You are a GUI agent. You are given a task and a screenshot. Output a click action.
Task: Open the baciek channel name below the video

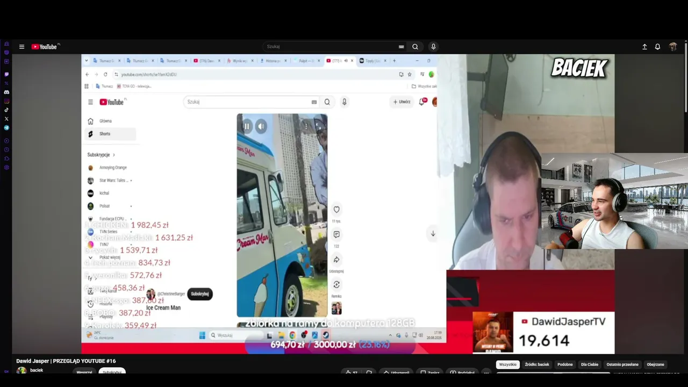click(x=37, y=370)
